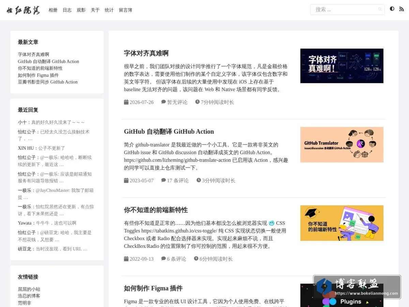Open the 观影 menu item
Image resolution: width=409 pixels, height=307 pixels.
click(x=81, y=10)
